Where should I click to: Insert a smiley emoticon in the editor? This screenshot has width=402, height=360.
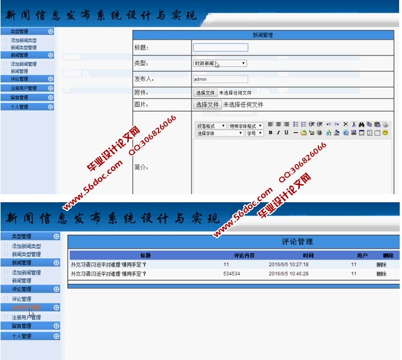(x=385, y=132)
